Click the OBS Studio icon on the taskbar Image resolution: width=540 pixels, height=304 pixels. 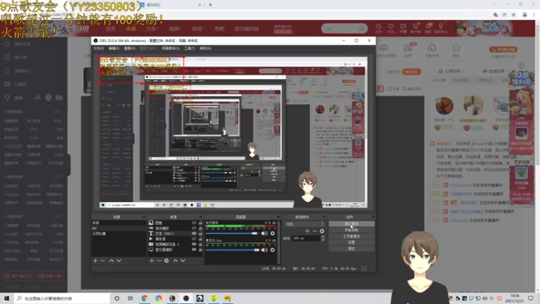click(186, 298)
